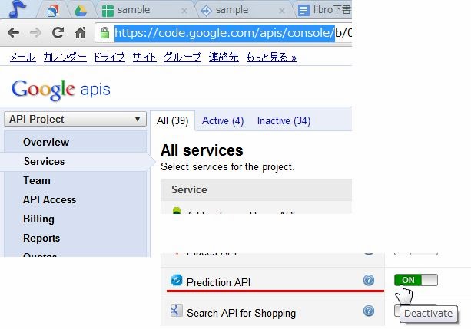The width and height of the screenshot is (471, 329).
Task: Click help icon beside Prediction API
Action: (369, 281)
